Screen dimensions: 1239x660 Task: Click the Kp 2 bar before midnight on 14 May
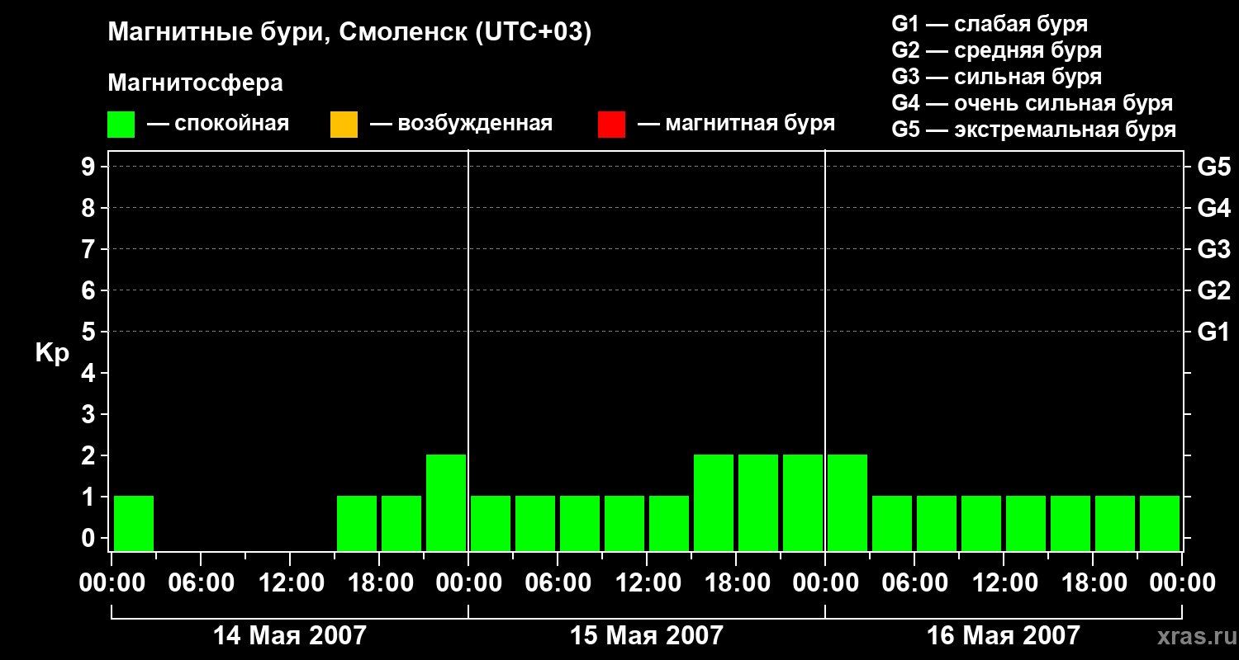click(446, 502)
